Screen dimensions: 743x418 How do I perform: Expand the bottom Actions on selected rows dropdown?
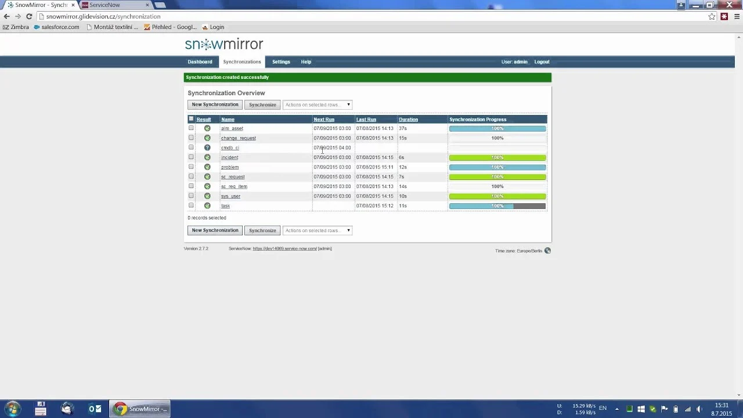point(318,230)
